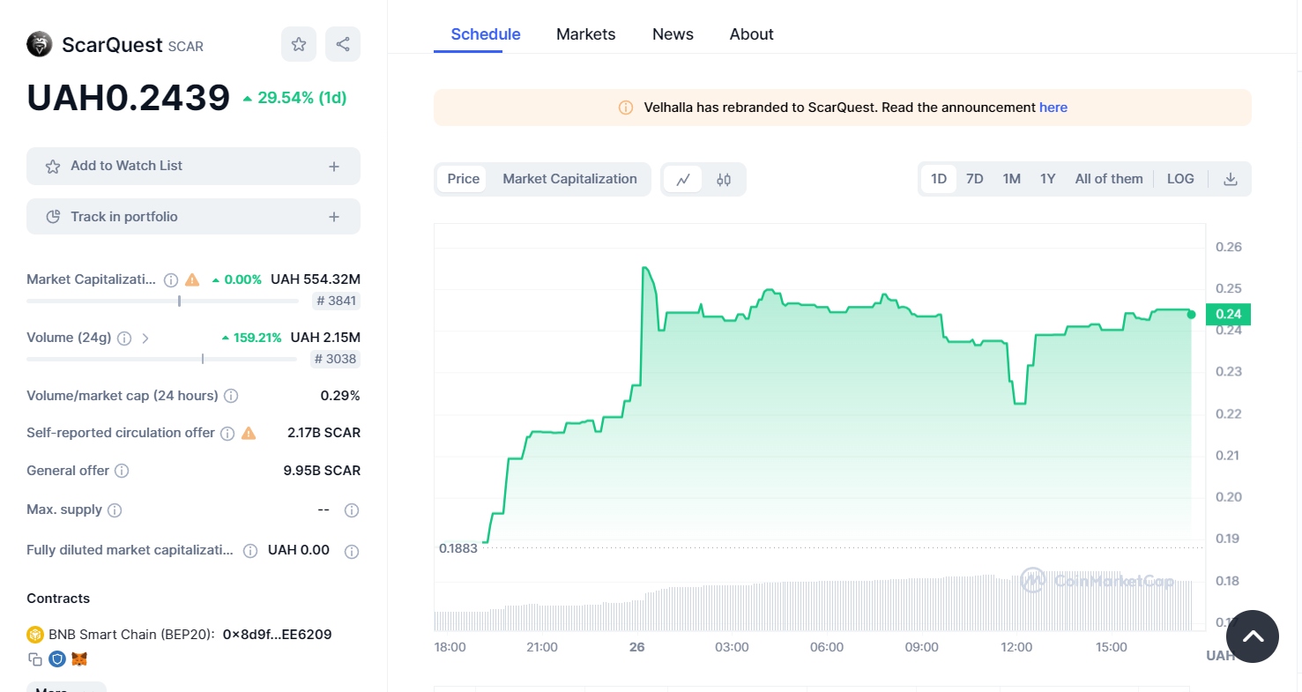Click the volume rank slider bar
The height and width of the screenshot is (692, 1302).
point(162,359)
